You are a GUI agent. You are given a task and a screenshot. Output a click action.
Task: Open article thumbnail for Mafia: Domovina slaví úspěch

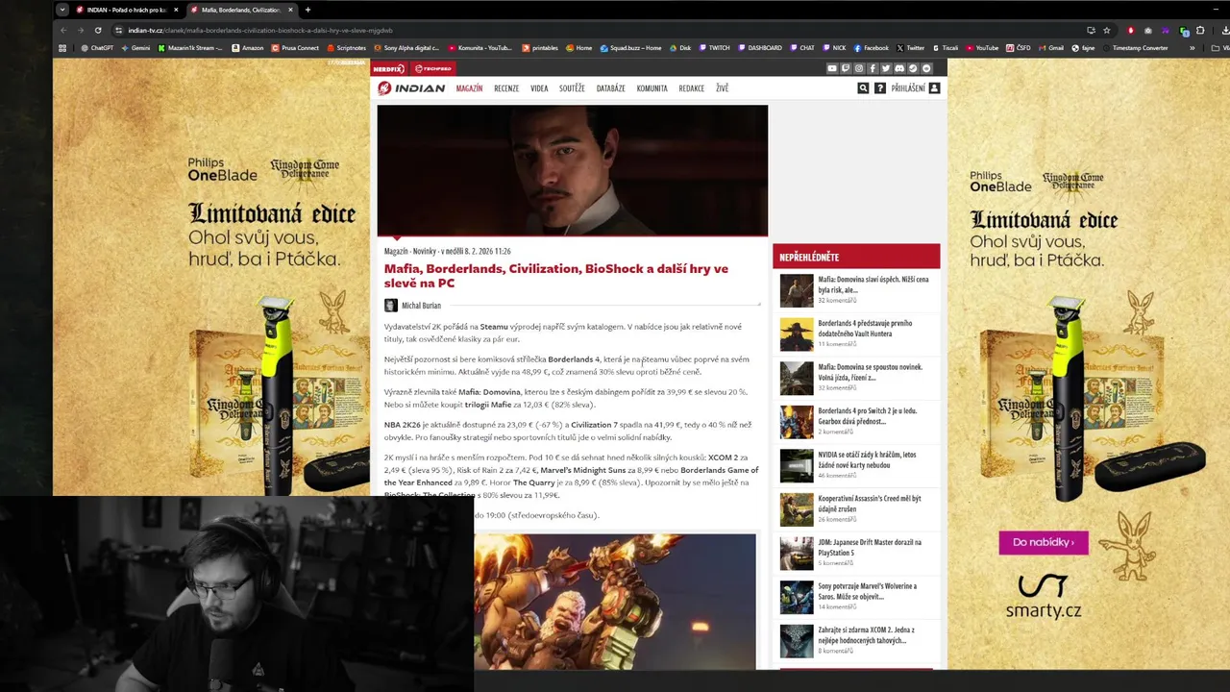pos(797,290)
